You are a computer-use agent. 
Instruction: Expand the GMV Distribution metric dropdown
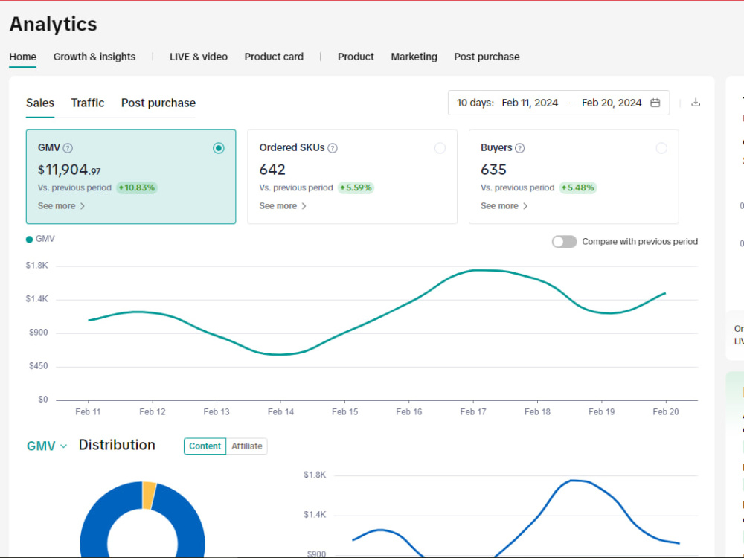tap(47, 446)
